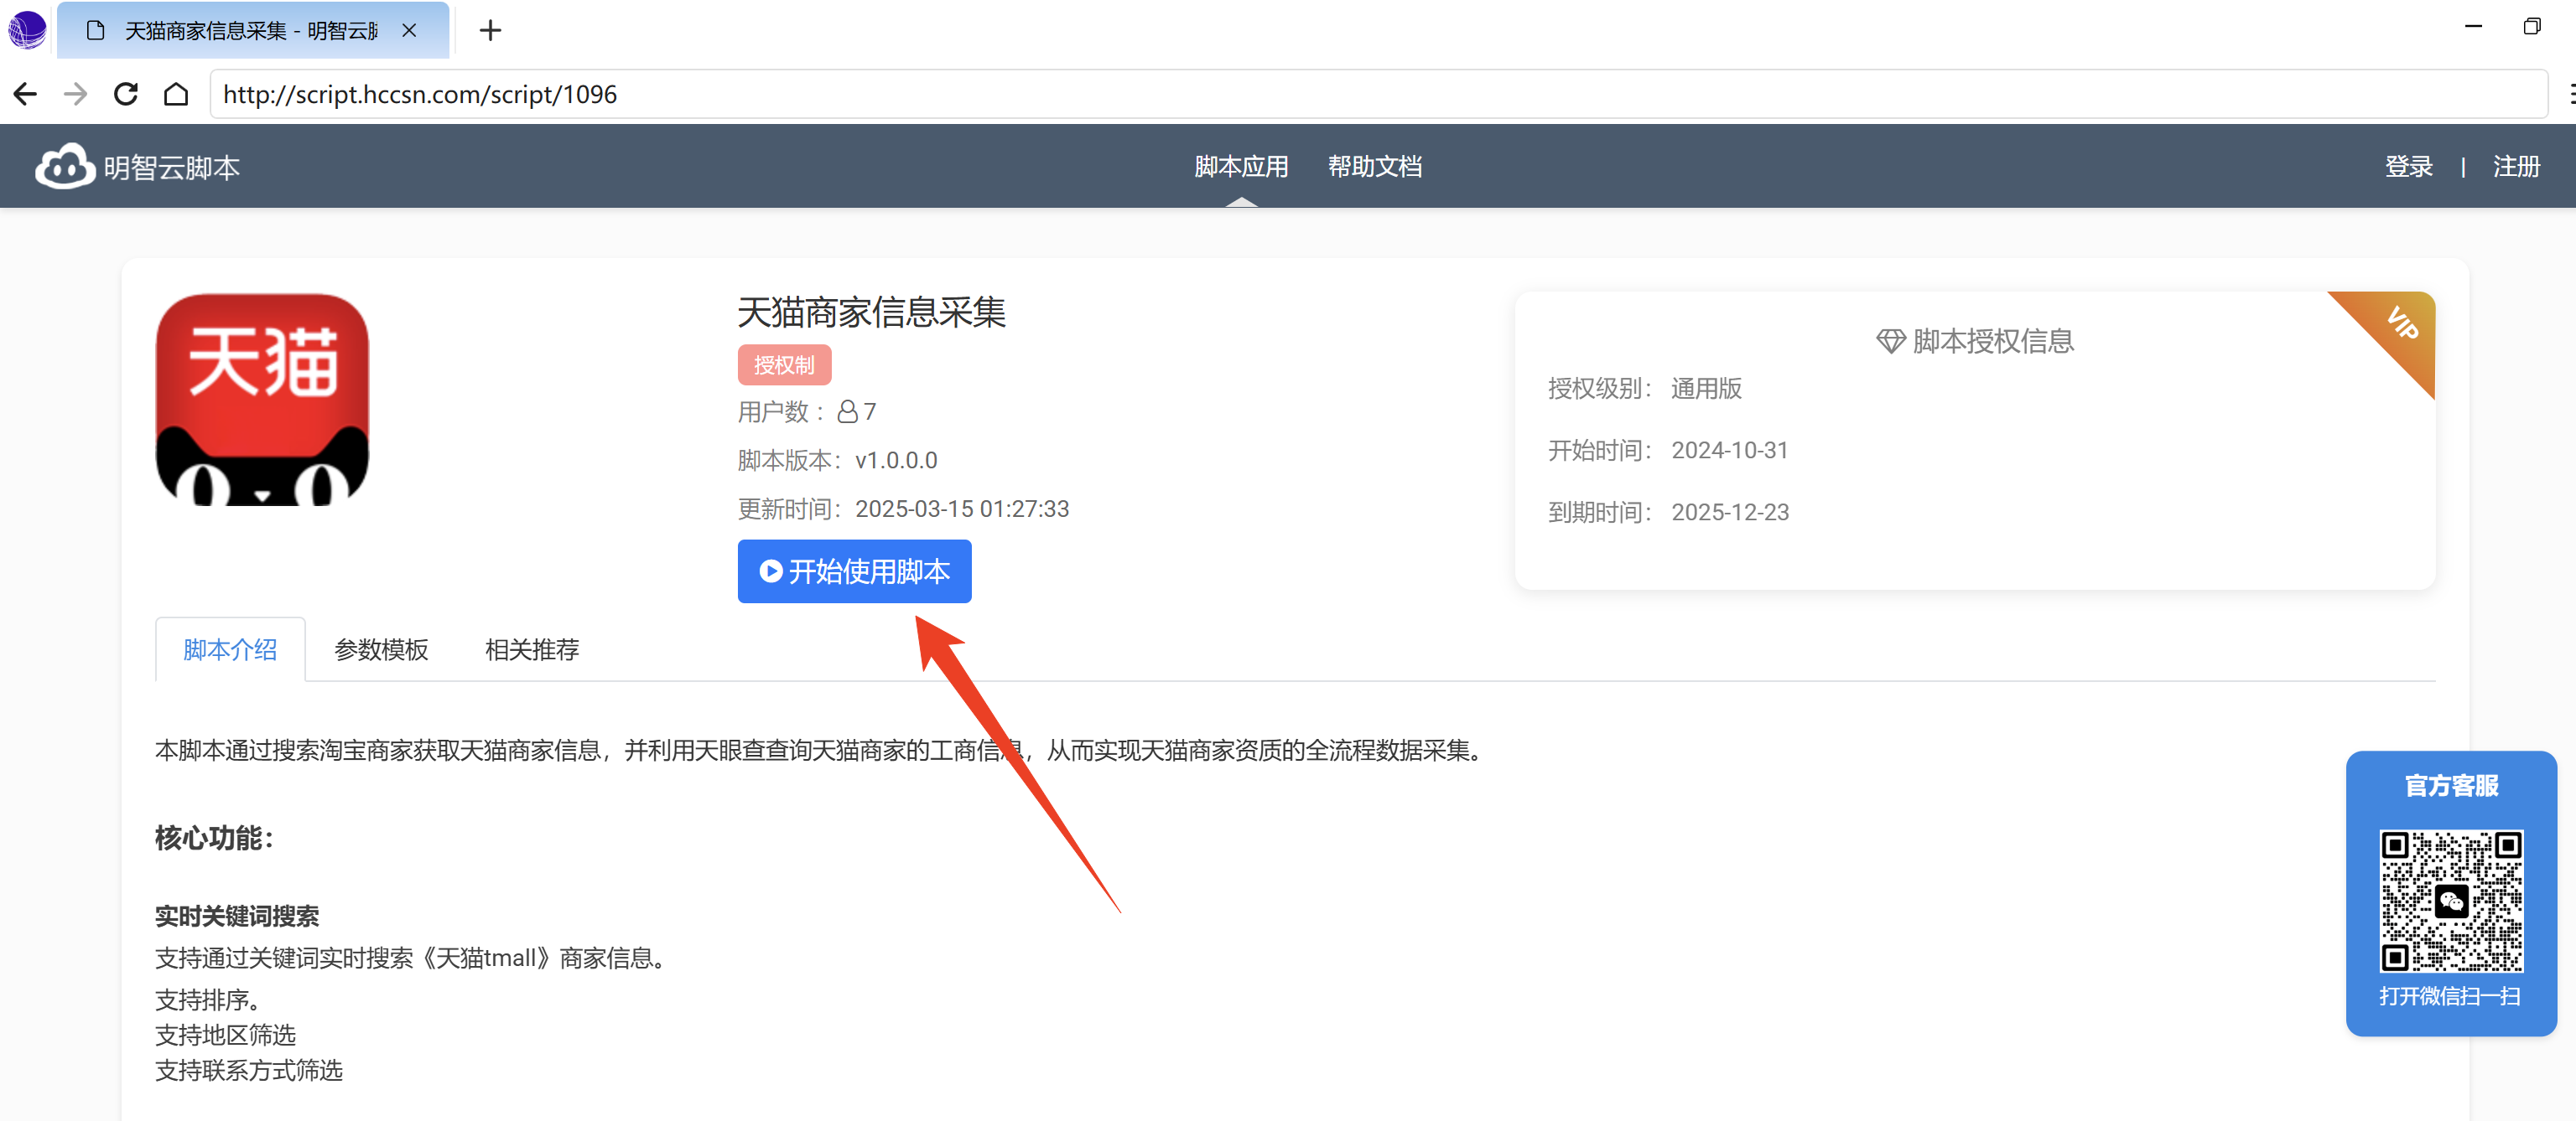2576x1121 pixels.
Task: Click the 天猫 app icon image
Action: (x=262, y=400)
